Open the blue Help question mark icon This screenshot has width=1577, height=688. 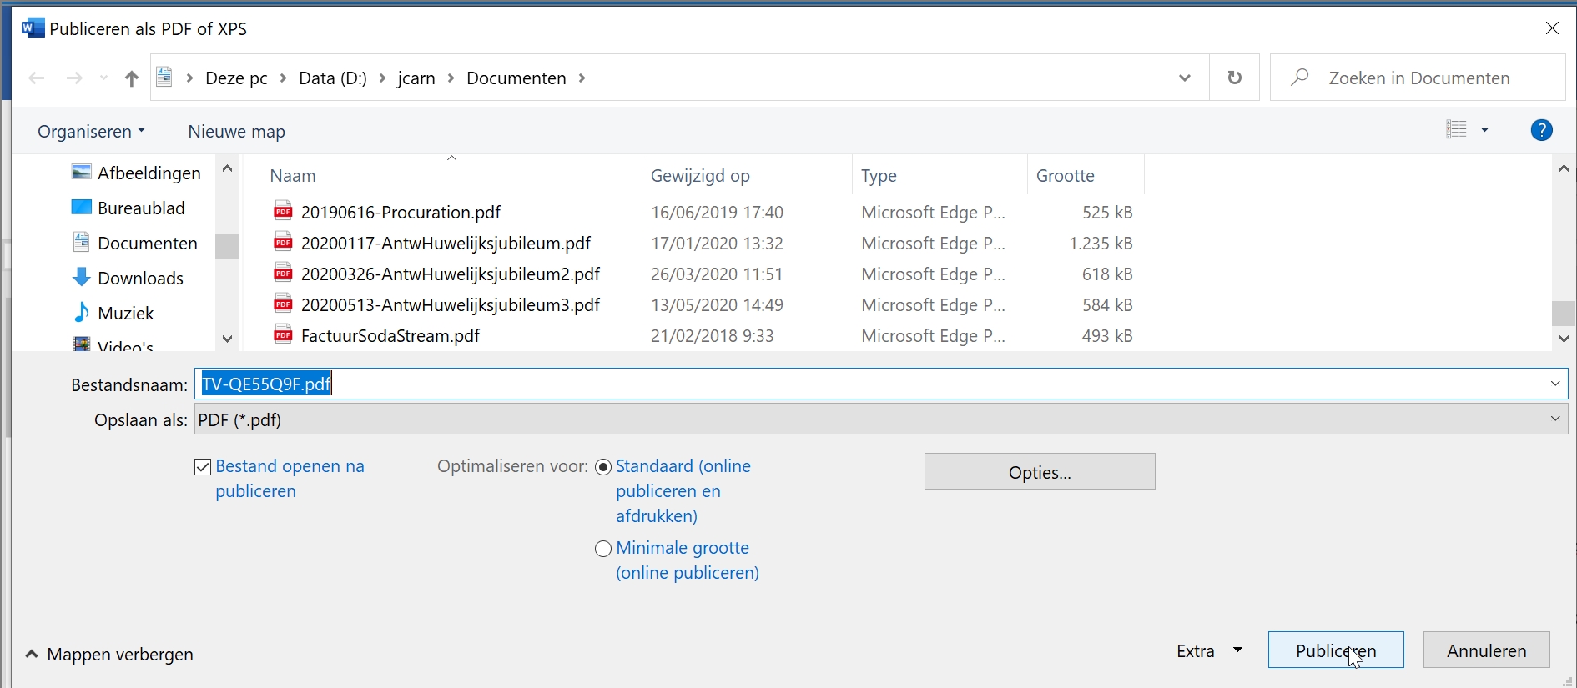pyautogui.click(x=1541, y=130)
